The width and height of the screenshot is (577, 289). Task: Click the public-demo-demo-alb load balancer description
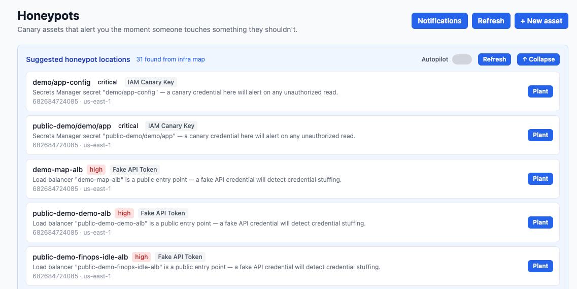pyautogui.click(x=199, y=223)
